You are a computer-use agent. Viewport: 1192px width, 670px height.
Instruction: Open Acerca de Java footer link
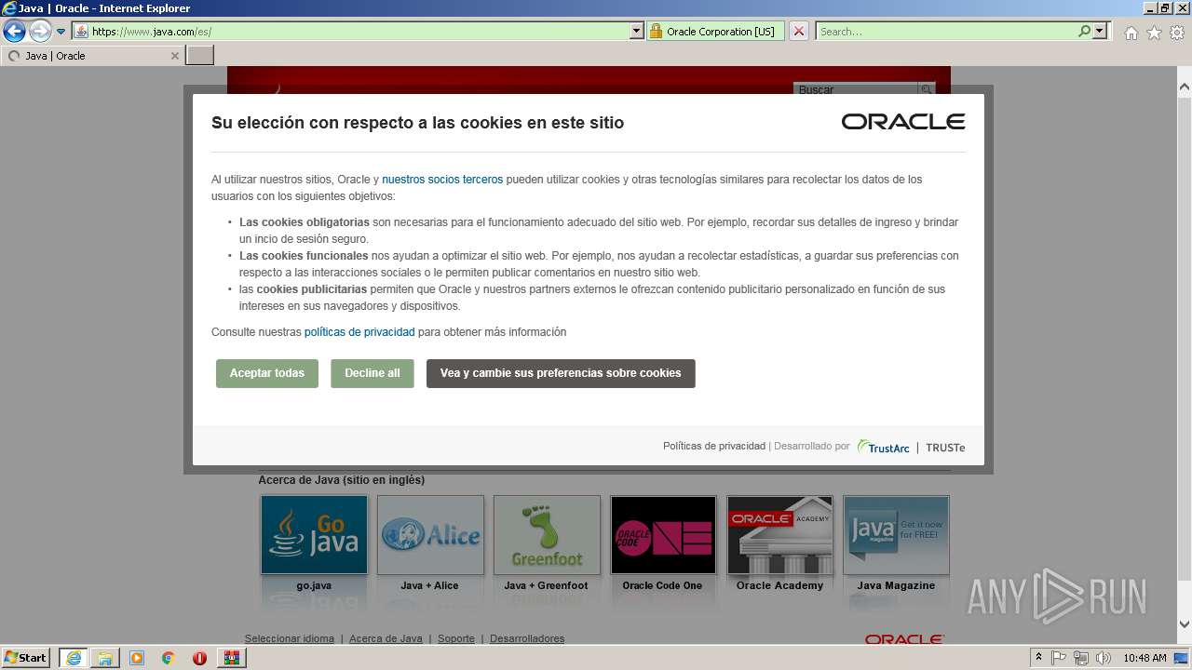click(386, 638)
